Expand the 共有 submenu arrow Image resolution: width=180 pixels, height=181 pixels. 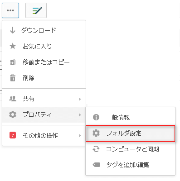80,99
